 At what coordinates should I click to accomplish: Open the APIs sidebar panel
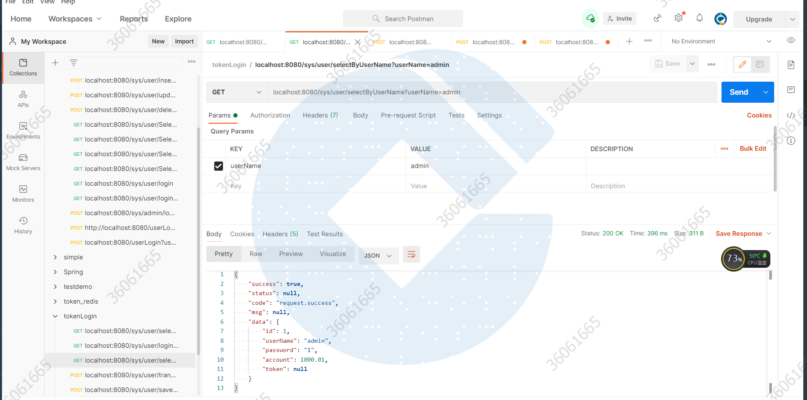tap(23, 99)
